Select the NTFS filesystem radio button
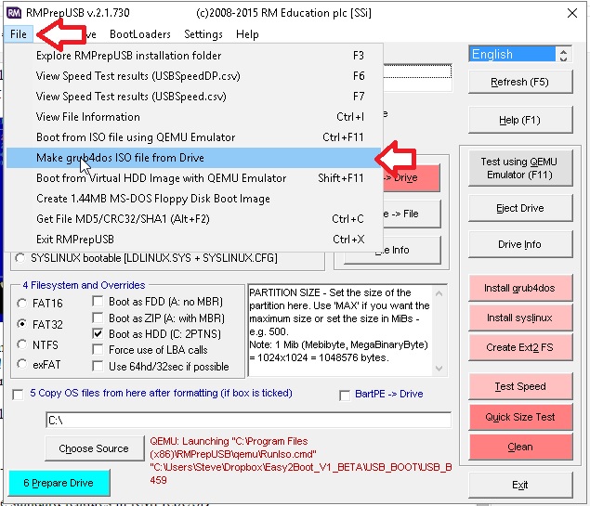This screenshot has width=590, height=506. pyautogui.click(x=22, y=344)
